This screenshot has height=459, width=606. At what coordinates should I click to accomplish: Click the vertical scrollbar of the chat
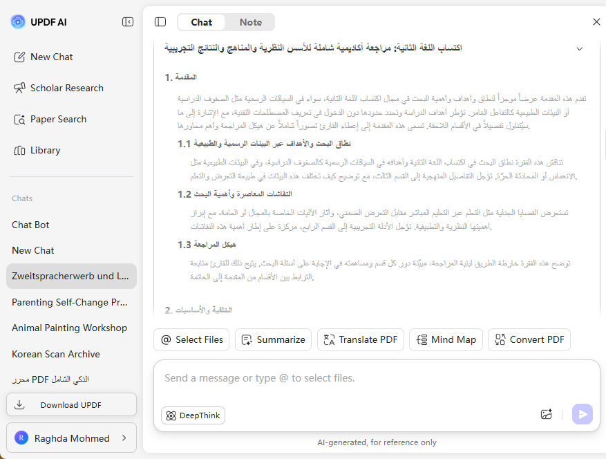[x=604, y=145]
